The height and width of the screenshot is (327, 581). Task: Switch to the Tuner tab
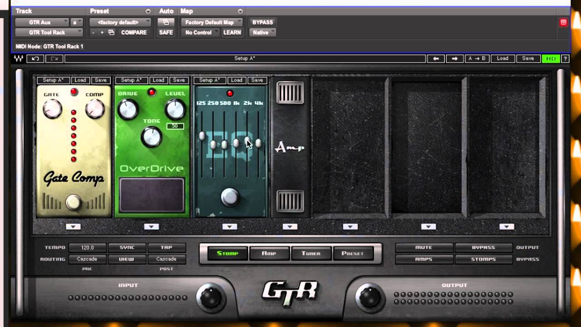(311, 253)
